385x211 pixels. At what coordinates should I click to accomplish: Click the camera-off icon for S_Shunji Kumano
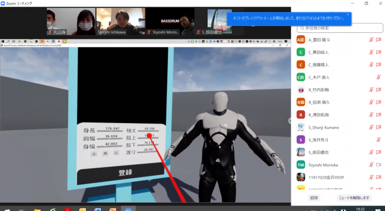[x=379, y=127]
